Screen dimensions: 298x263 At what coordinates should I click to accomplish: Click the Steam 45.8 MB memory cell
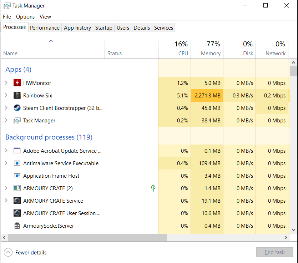[x=207, y=108]
